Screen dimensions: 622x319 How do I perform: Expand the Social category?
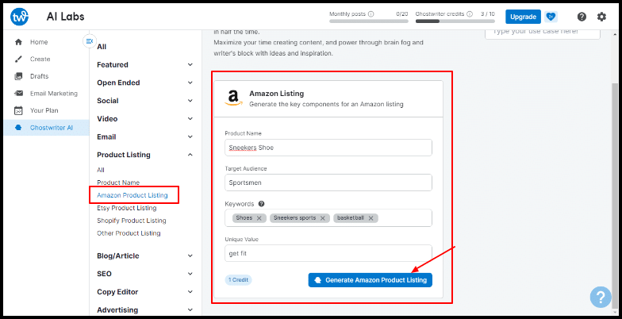click(190, 101)
